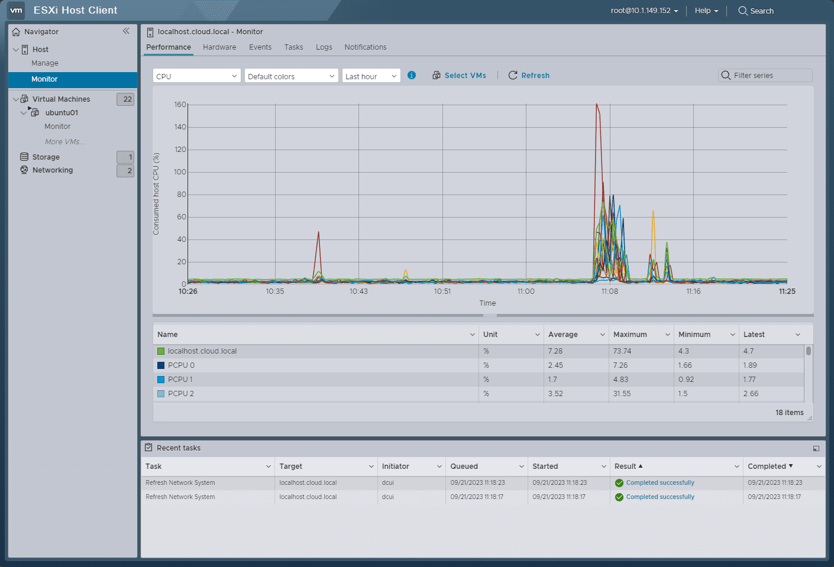Click the PCPU 0 dark blue color swatch
834x567 pixels.
(161, 365)
